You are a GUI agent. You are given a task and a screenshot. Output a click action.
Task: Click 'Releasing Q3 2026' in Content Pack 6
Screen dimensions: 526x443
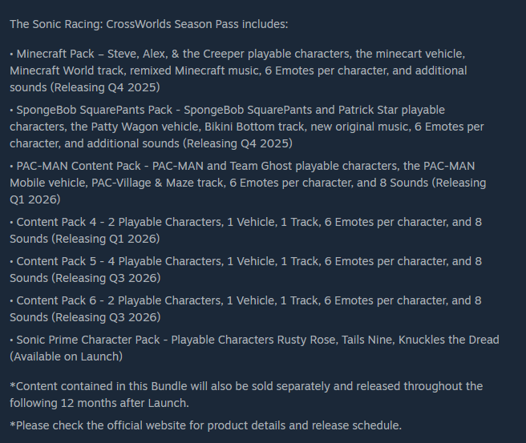105,317
